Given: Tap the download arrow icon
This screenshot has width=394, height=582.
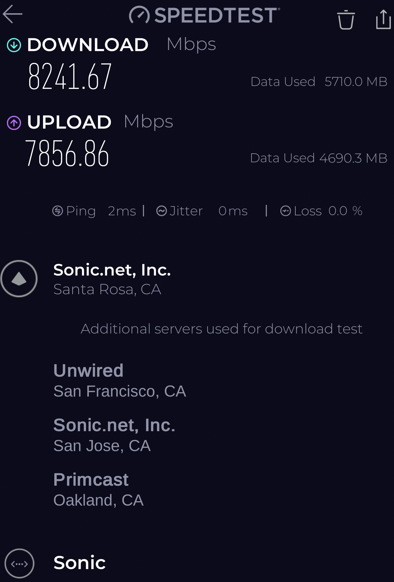Looking at the screenshot, I should tap(14, 45).
